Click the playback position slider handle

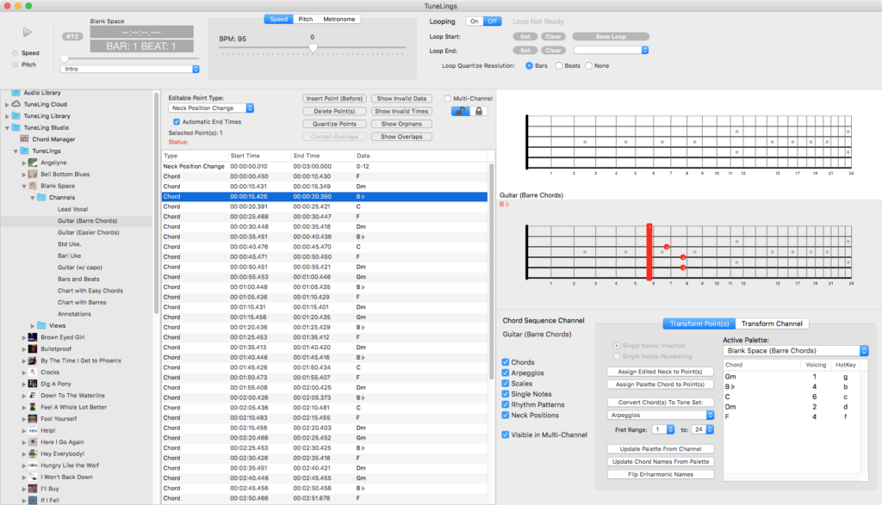pyautogui.click(x=64, y=59)
